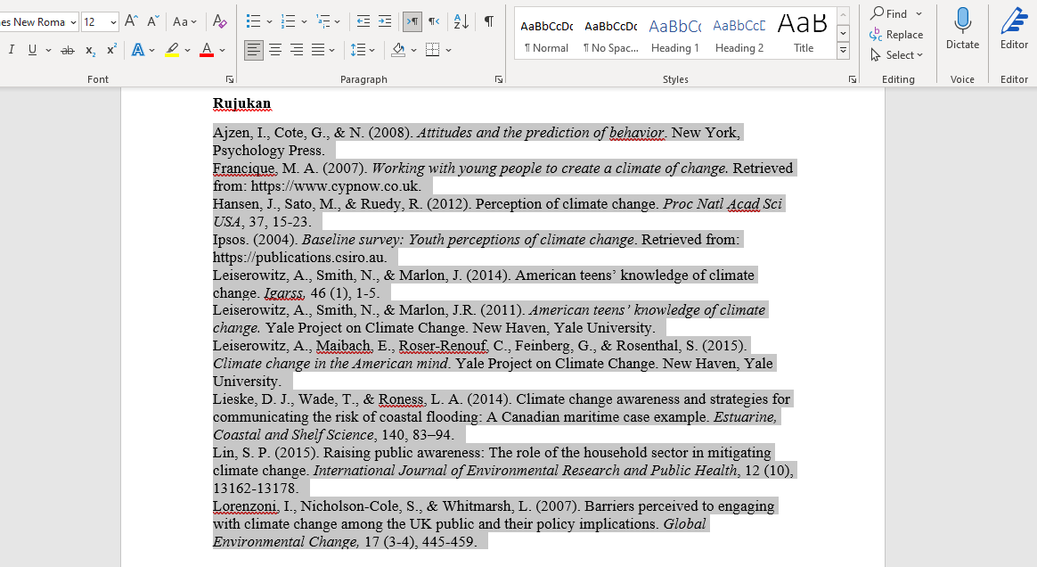Apply superscript formatting
Image resolution: width=1037 pixels, height=567 pixels.
click(x=110, y=50)
